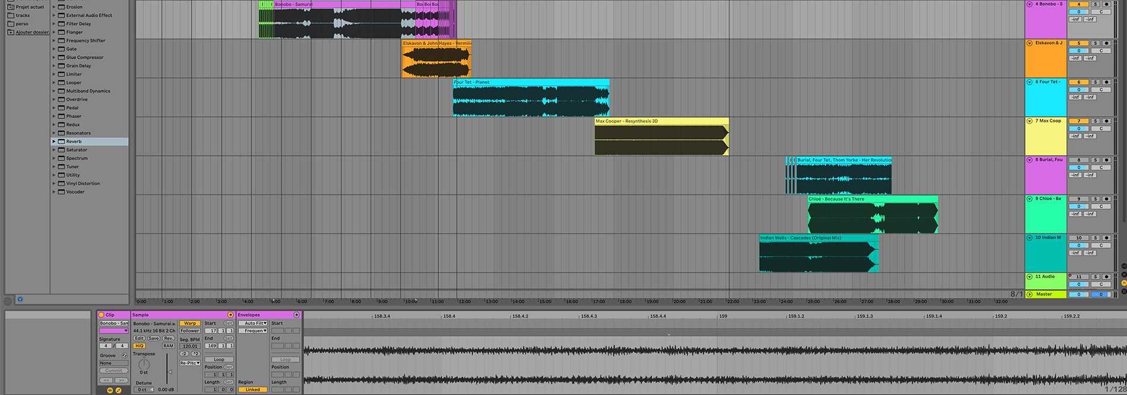Show the Envelopes box arrow icon in header
1127x395 pixels.
tap(297, 315)
